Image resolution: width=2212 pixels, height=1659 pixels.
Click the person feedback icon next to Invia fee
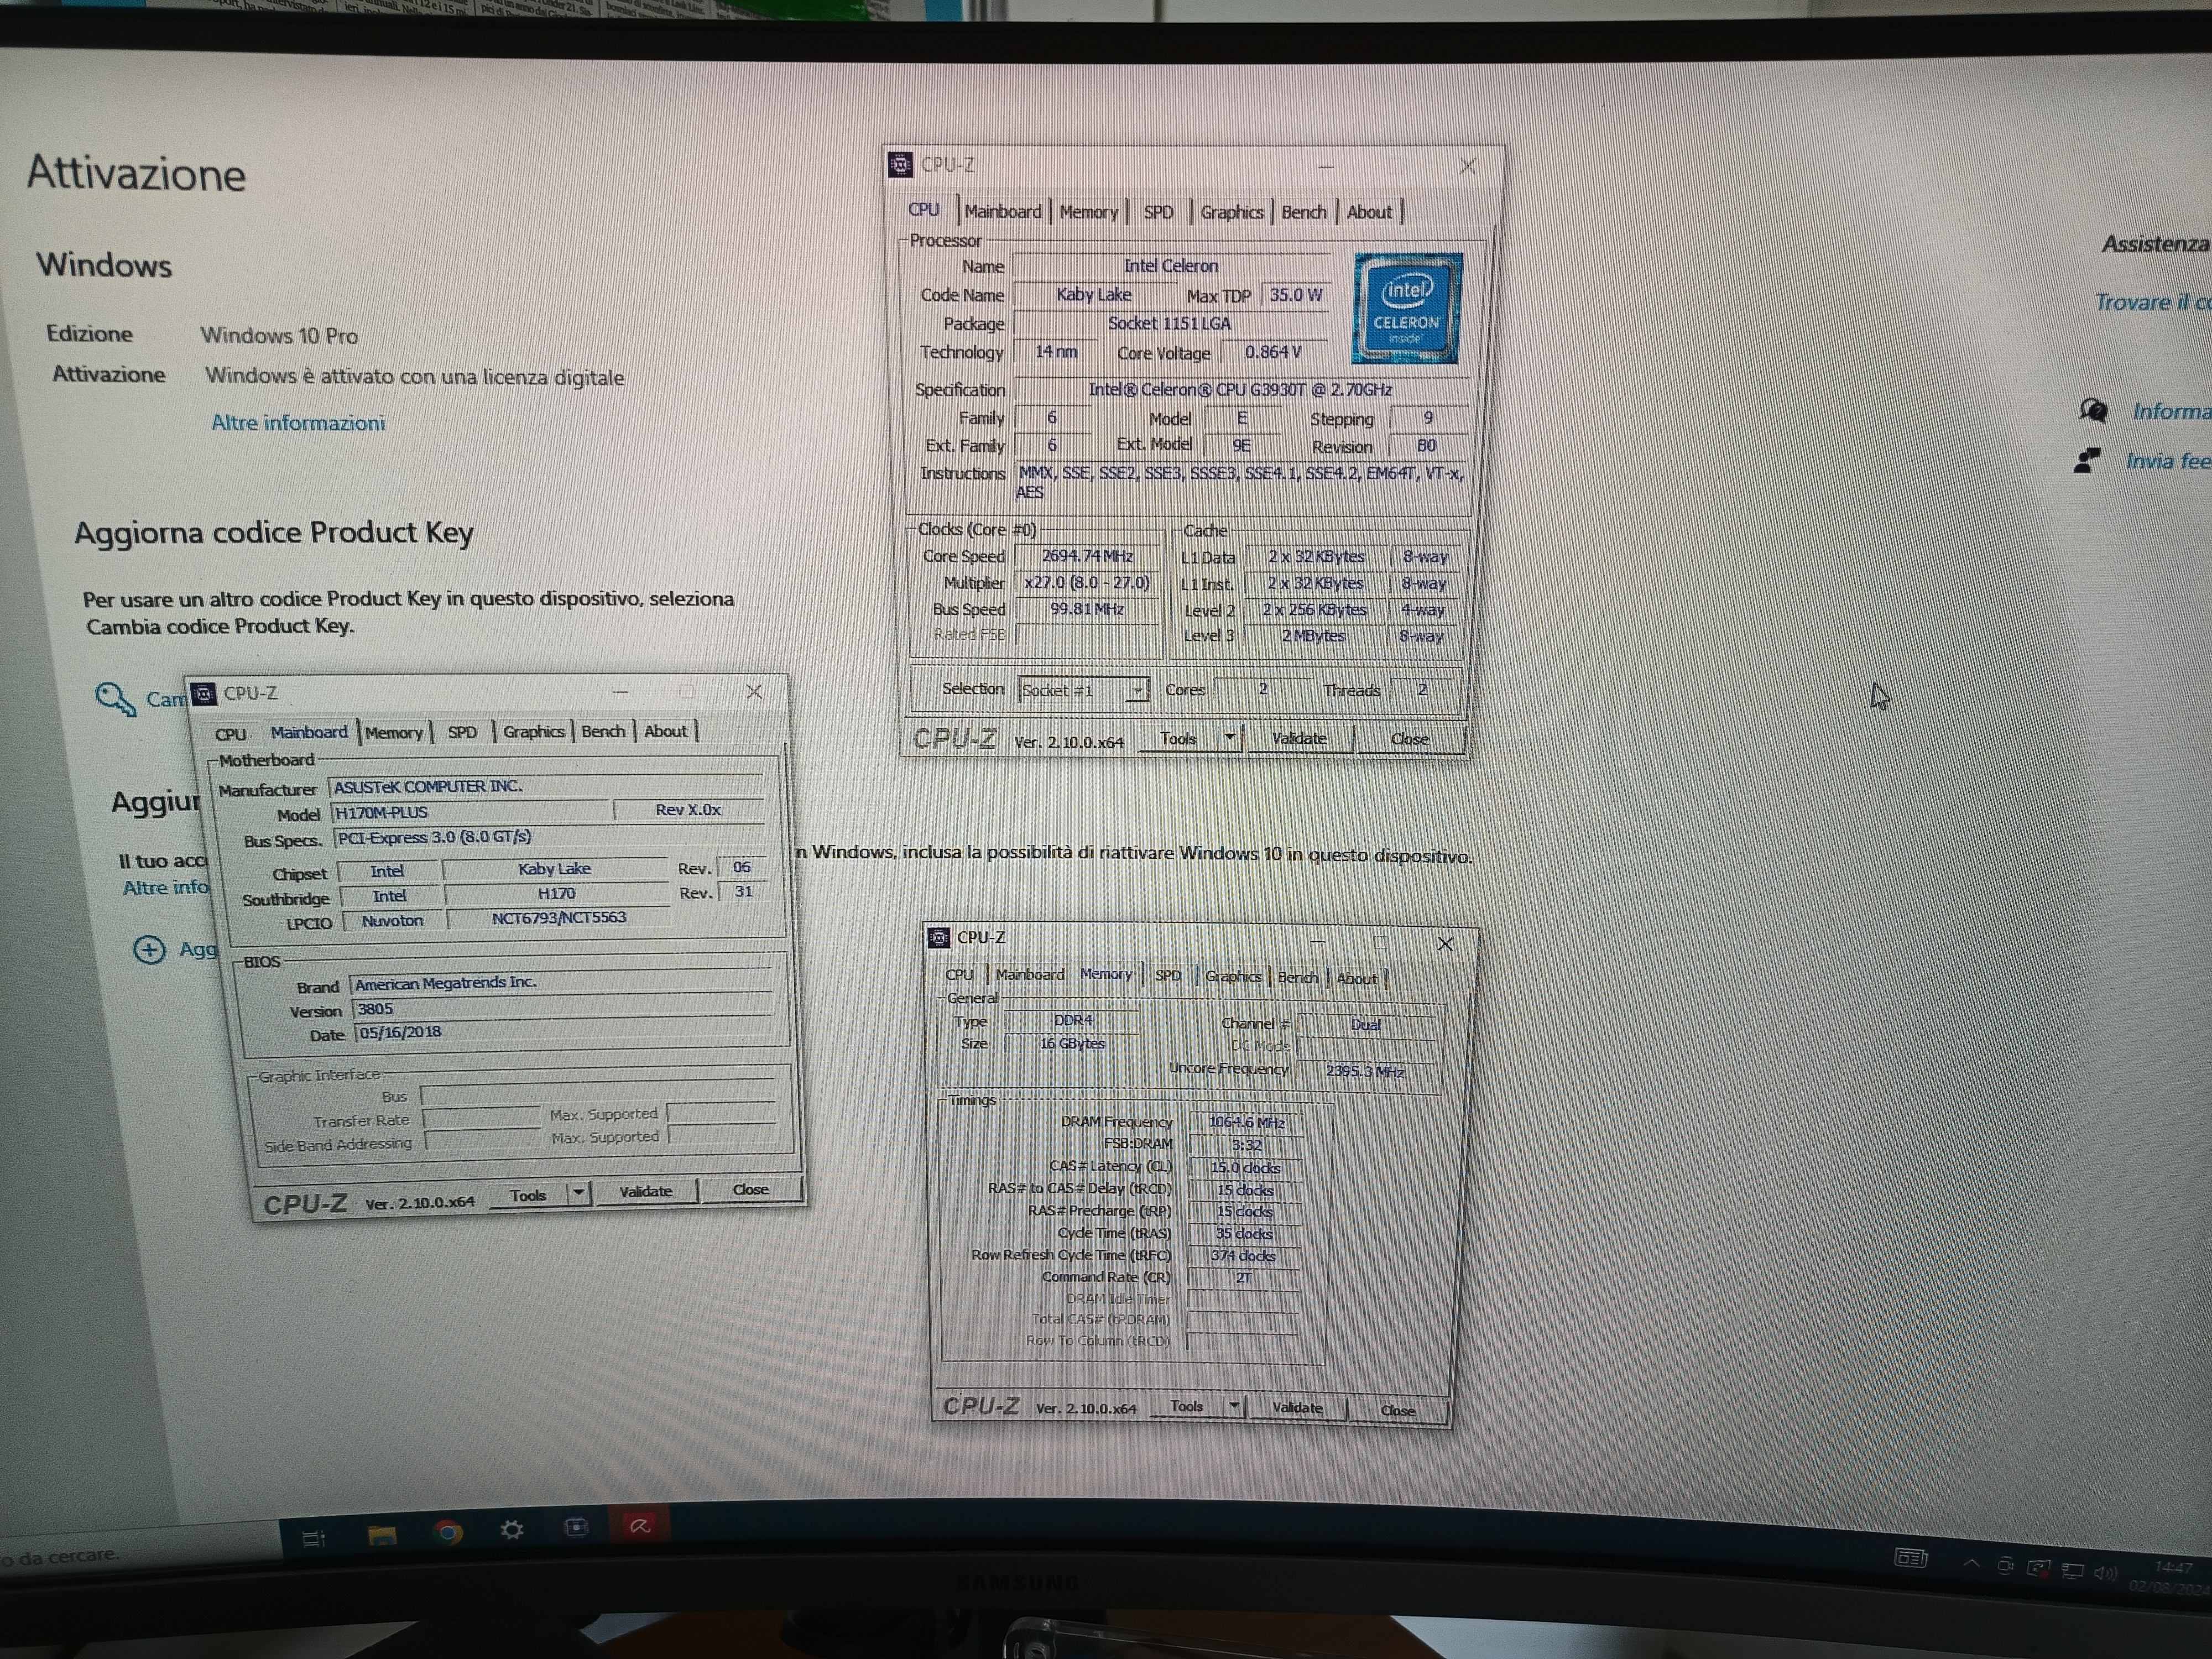[x=2086, y=460]
